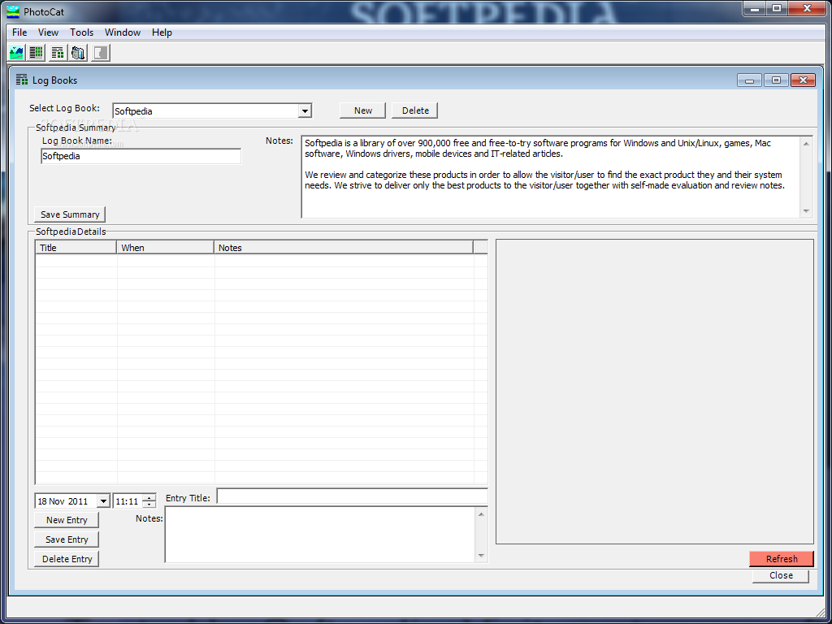
Task: Open the File menu
Action: [x=19, y=32]
